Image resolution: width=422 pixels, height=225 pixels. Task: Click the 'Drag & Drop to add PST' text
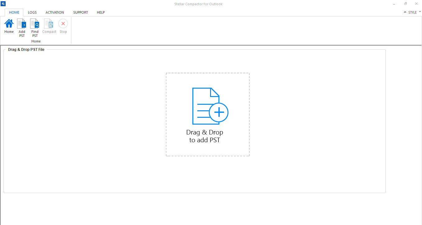204,136
